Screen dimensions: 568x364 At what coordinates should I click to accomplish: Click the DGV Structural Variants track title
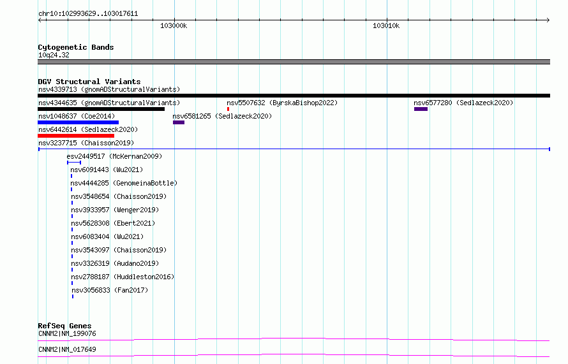(89, 82)
